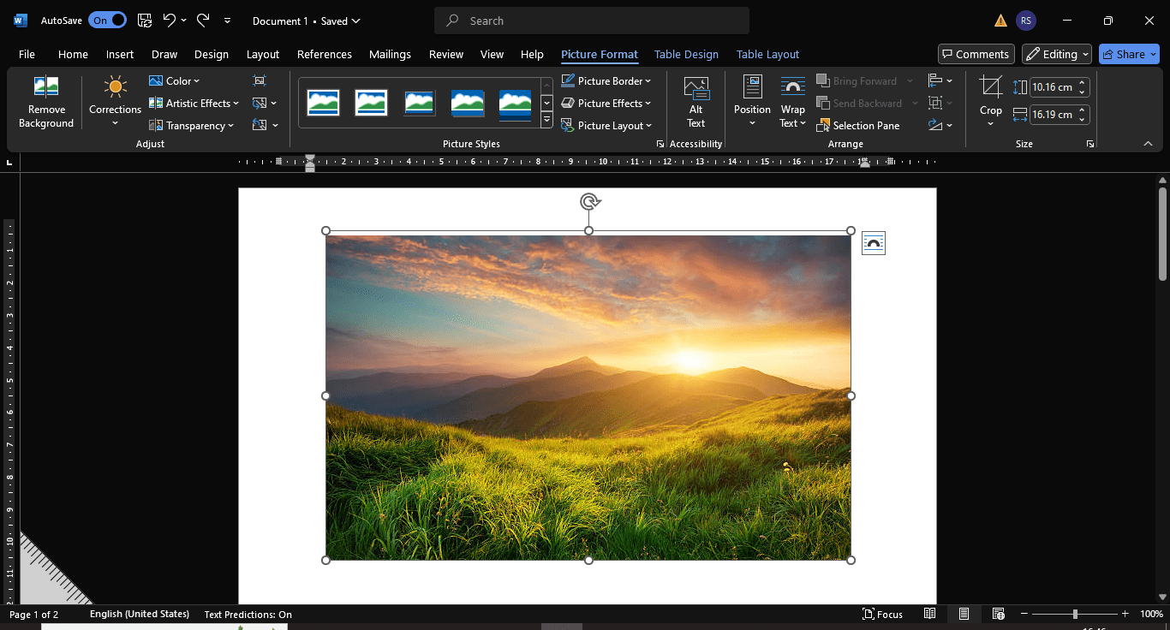Screen dimensions: 1170x630
Task: Click the Crop tool
Action: [x=991, y=102]
